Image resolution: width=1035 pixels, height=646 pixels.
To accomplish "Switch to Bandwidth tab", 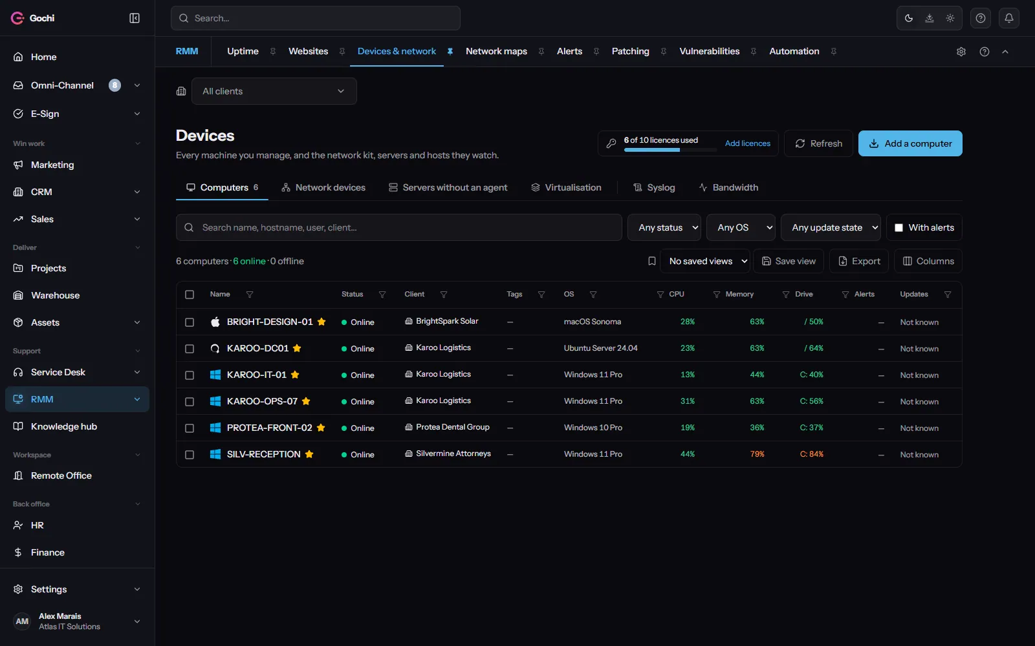I will point(728,187).
